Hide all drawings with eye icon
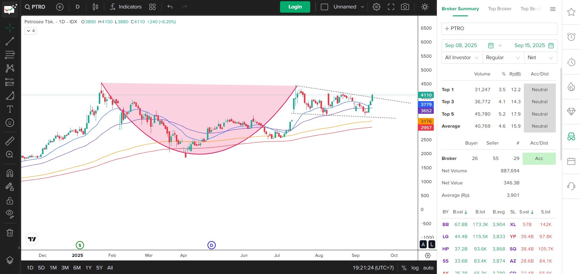580x274 pixels. 10,214
